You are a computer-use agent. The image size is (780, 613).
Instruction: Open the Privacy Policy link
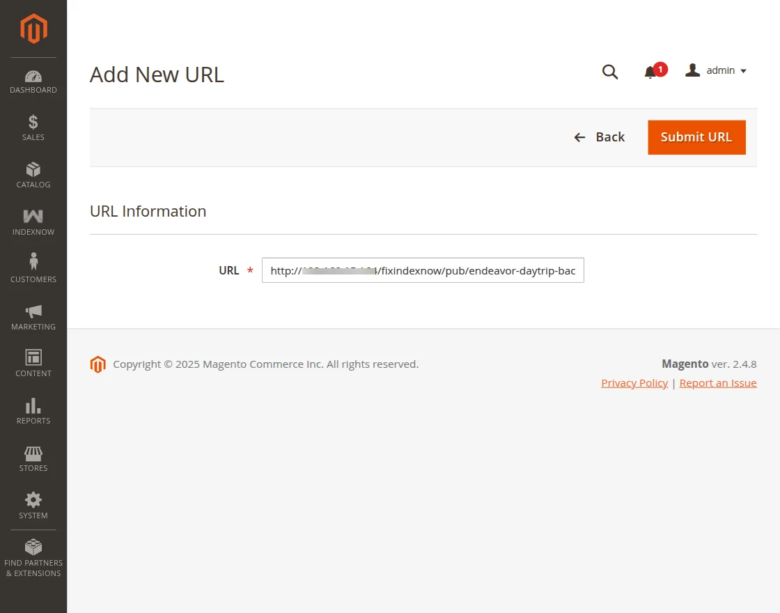[634, 382]
